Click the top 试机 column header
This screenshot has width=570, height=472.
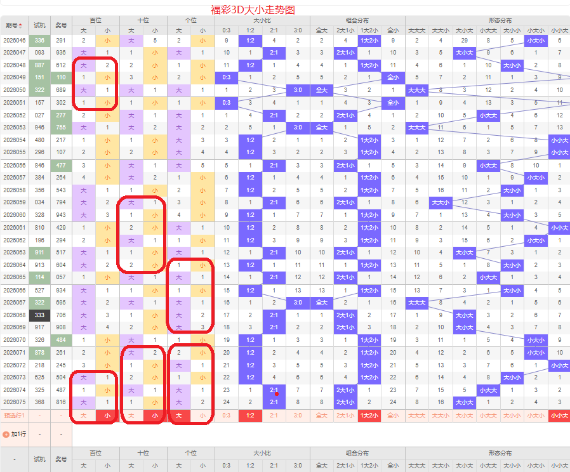[x=39, y=25]
